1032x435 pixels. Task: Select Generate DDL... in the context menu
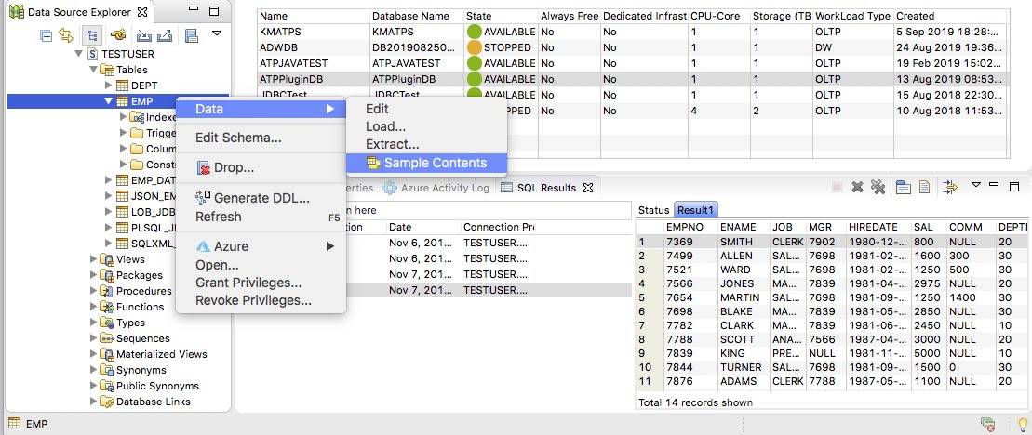pyautogui.click(x=261, y=198)
